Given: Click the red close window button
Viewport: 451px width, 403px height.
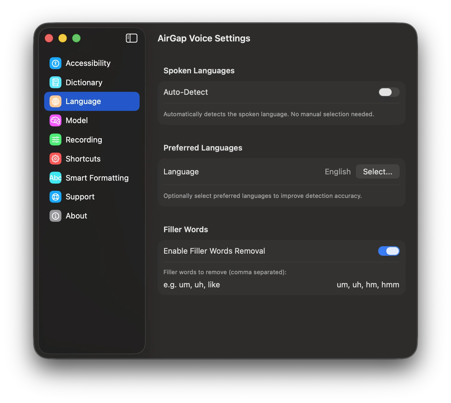Looking at the screenshot, I should [x=49, y=38].
